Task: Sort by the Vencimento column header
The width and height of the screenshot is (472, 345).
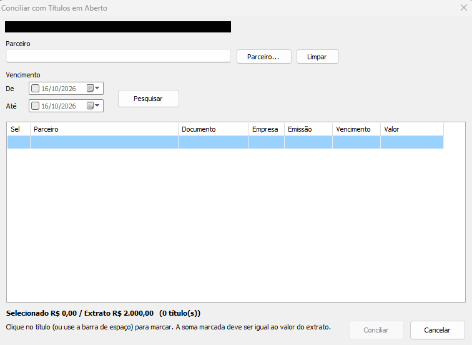Action: tap(356, 129)
